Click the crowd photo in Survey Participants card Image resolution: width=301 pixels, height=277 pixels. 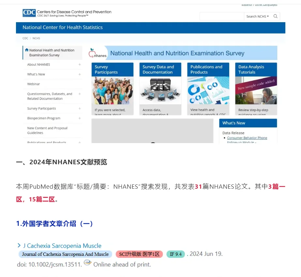(113, 90)
